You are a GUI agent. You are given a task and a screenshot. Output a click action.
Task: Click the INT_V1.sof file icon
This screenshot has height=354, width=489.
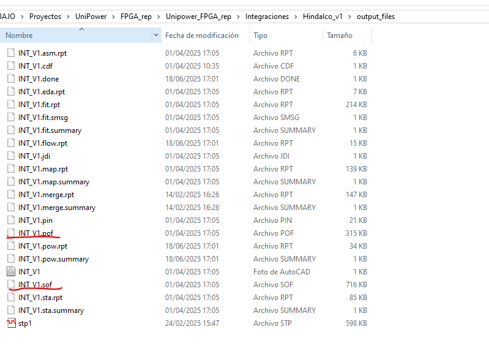tap(11, 284)
